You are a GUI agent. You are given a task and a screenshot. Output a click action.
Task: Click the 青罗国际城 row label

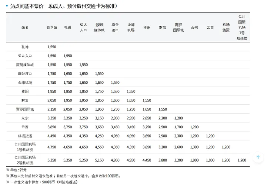[x=25, y=109]
